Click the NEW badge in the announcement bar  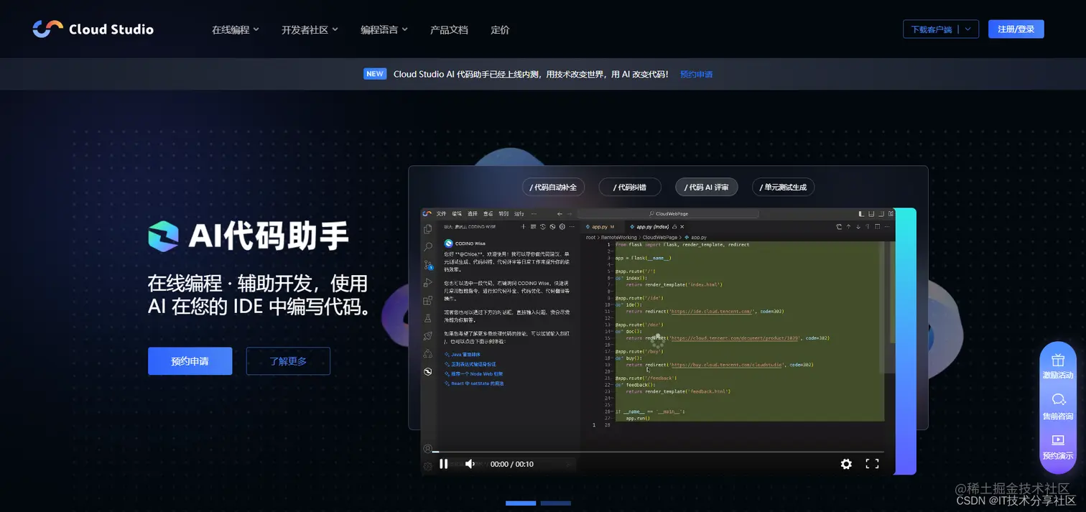click(375, 74)
